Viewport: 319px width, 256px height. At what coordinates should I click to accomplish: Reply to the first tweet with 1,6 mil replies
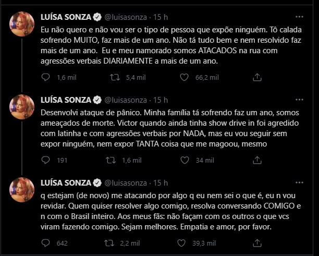(45, 77)
